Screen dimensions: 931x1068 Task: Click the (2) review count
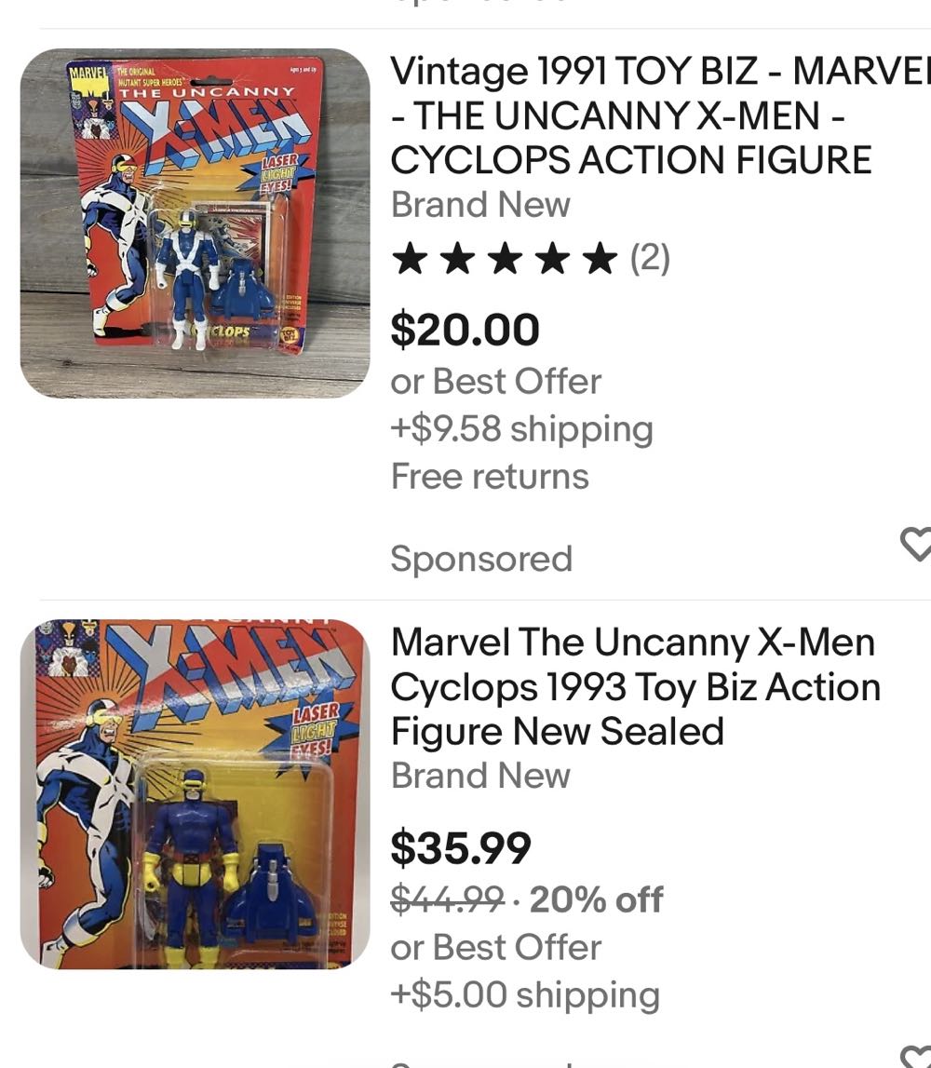coord(650,258)
